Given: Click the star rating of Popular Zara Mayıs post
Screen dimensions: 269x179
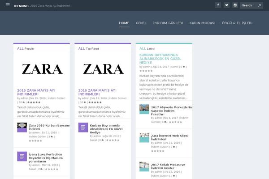Looking at the screenshot, I should (x=34, y=102).
